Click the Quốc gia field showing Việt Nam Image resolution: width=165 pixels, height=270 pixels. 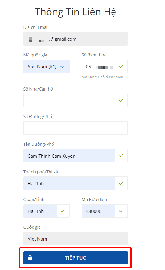76,238
